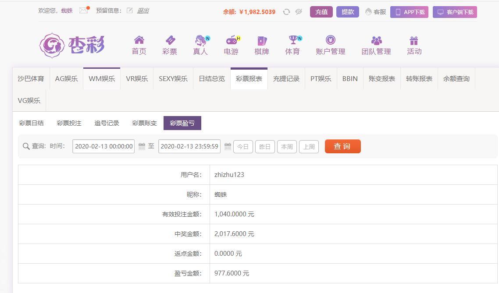499x293 pixels.
Task: Open start date calendar picker
Action: [142, 146]
